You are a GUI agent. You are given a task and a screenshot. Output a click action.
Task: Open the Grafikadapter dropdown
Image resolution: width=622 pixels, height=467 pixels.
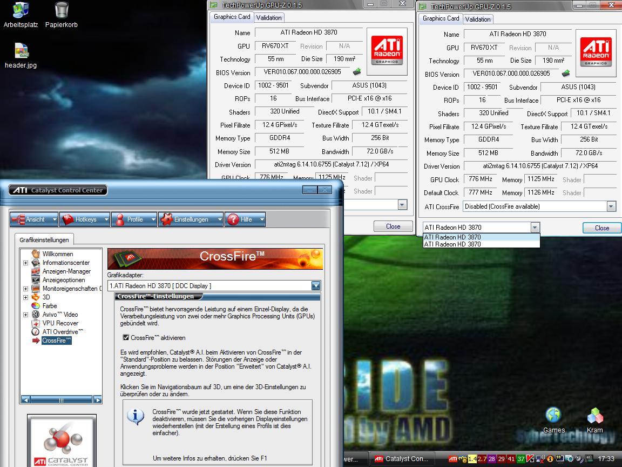[316, 286]
